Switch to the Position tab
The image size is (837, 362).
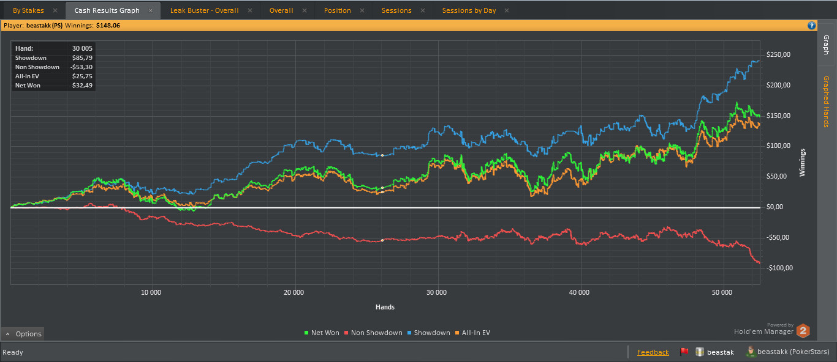pyautogui.click(x=338, y=10)
